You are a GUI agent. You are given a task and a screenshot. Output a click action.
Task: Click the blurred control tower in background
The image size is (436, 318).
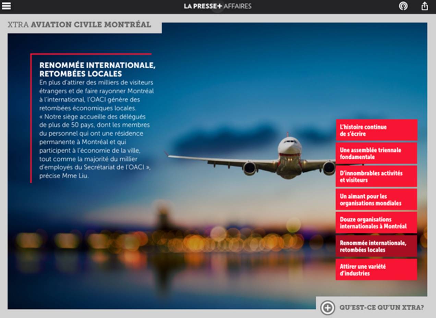(x=163, y=214)
